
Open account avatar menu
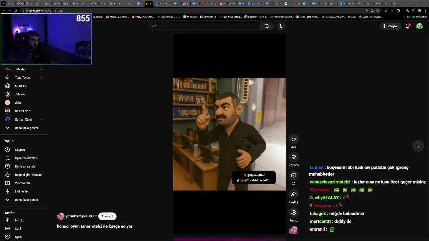[419, 26]
